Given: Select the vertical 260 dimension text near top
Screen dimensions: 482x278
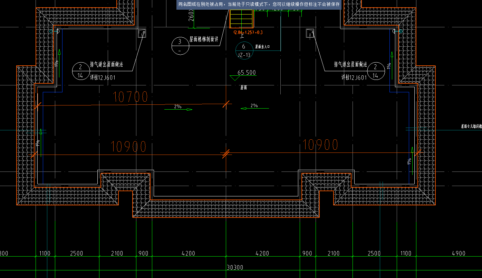Looking at the screenshot, I should (x=191, y=16).
